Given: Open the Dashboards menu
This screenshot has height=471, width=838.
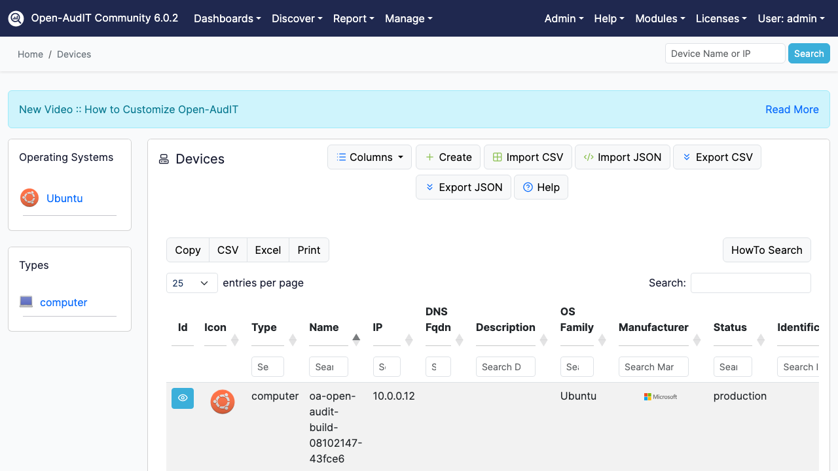Looking at the screenshot, I should (227, 18).
